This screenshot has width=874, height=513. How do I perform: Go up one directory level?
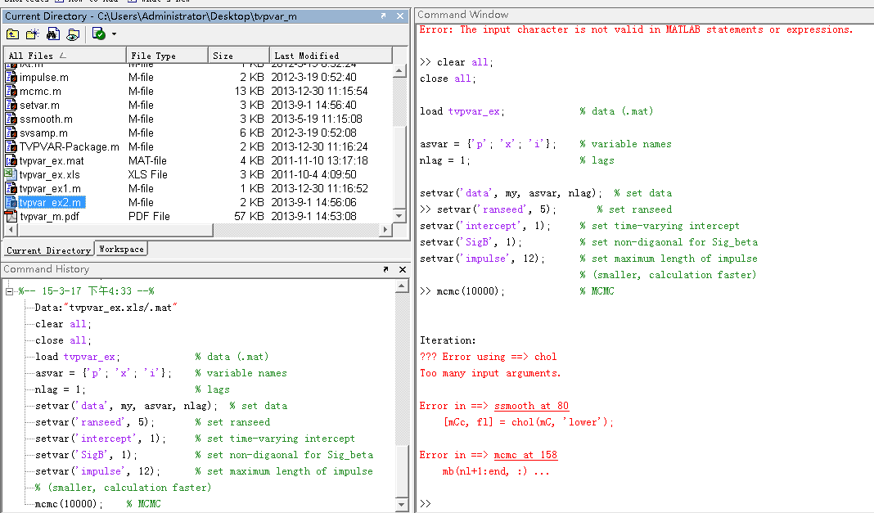[12, 34]
